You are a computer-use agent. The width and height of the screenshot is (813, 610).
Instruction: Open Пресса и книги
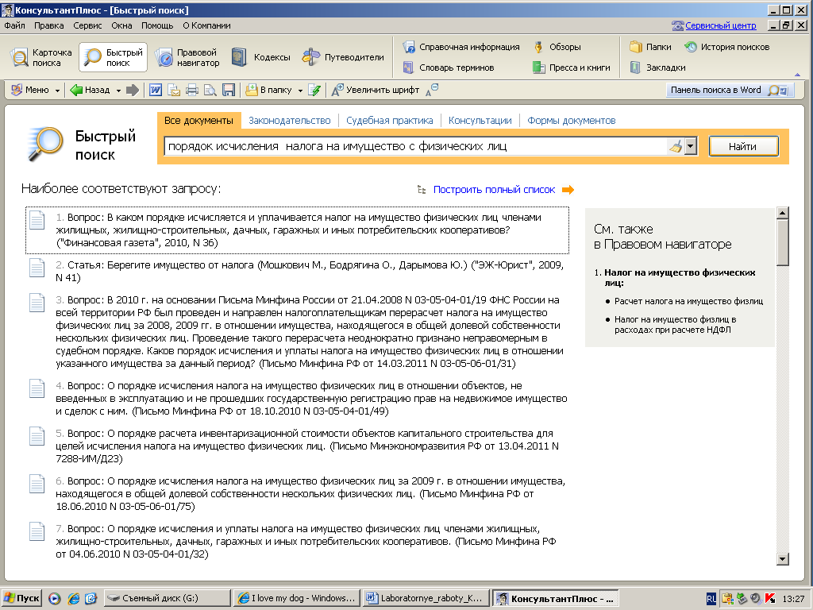(572, 68)
